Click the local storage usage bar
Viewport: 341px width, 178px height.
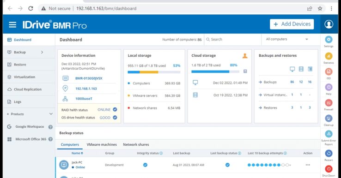point(154,72)
